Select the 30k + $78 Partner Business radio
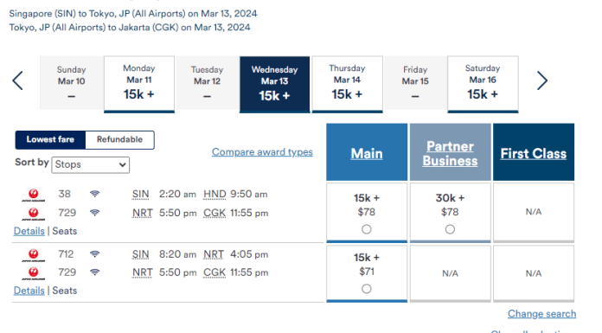 click(x=450, y=229)
